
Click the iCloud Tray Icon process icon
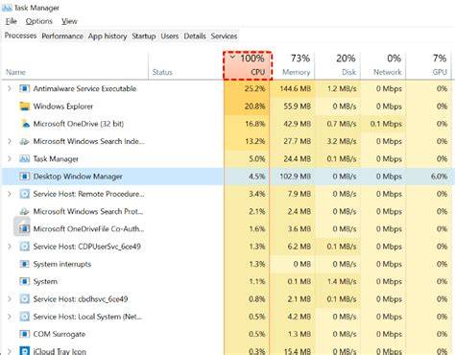(25, 351)
